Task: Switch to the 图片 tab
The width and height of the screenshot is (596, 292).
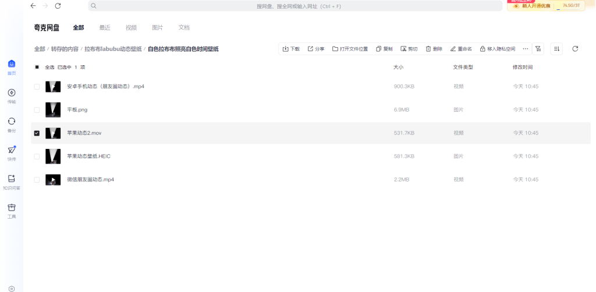Action: 157,27
